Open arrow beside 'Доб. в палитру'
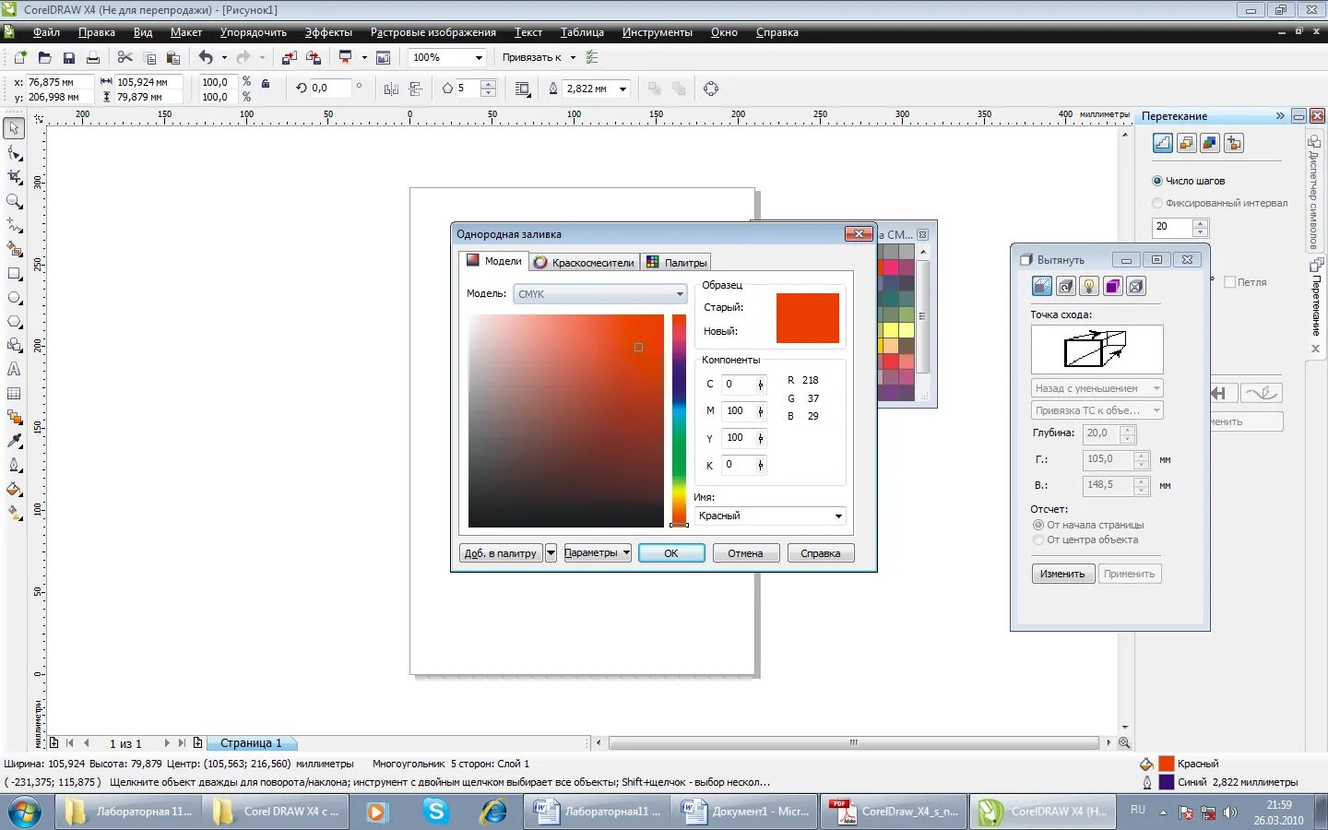Viewport: 1328px width, 830px height. (551, 553)
